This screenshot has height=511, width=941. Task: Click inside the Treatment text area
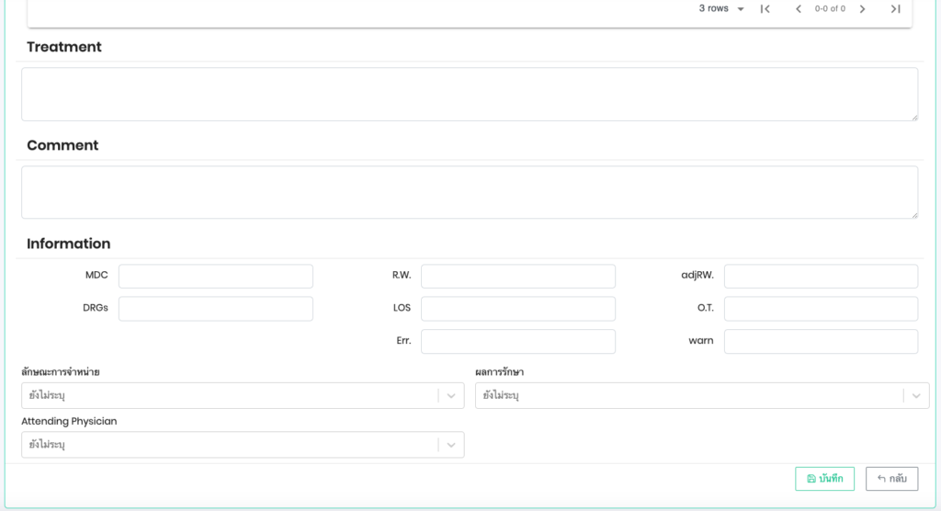coord(470,94)
